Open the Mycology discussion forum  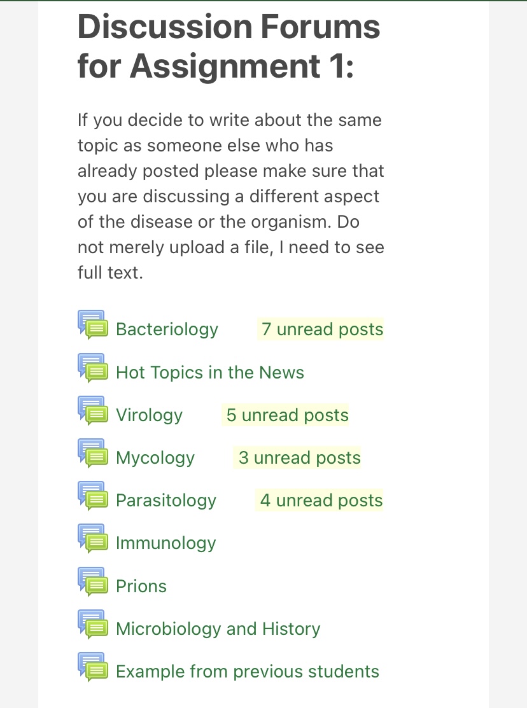[x=155, y=458]
